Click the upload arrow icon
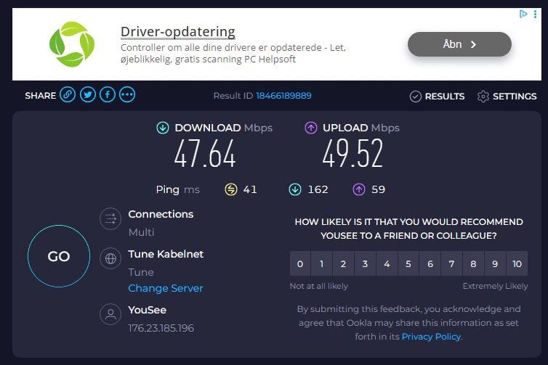Screen dimensions: 548x365 point(310,128)
